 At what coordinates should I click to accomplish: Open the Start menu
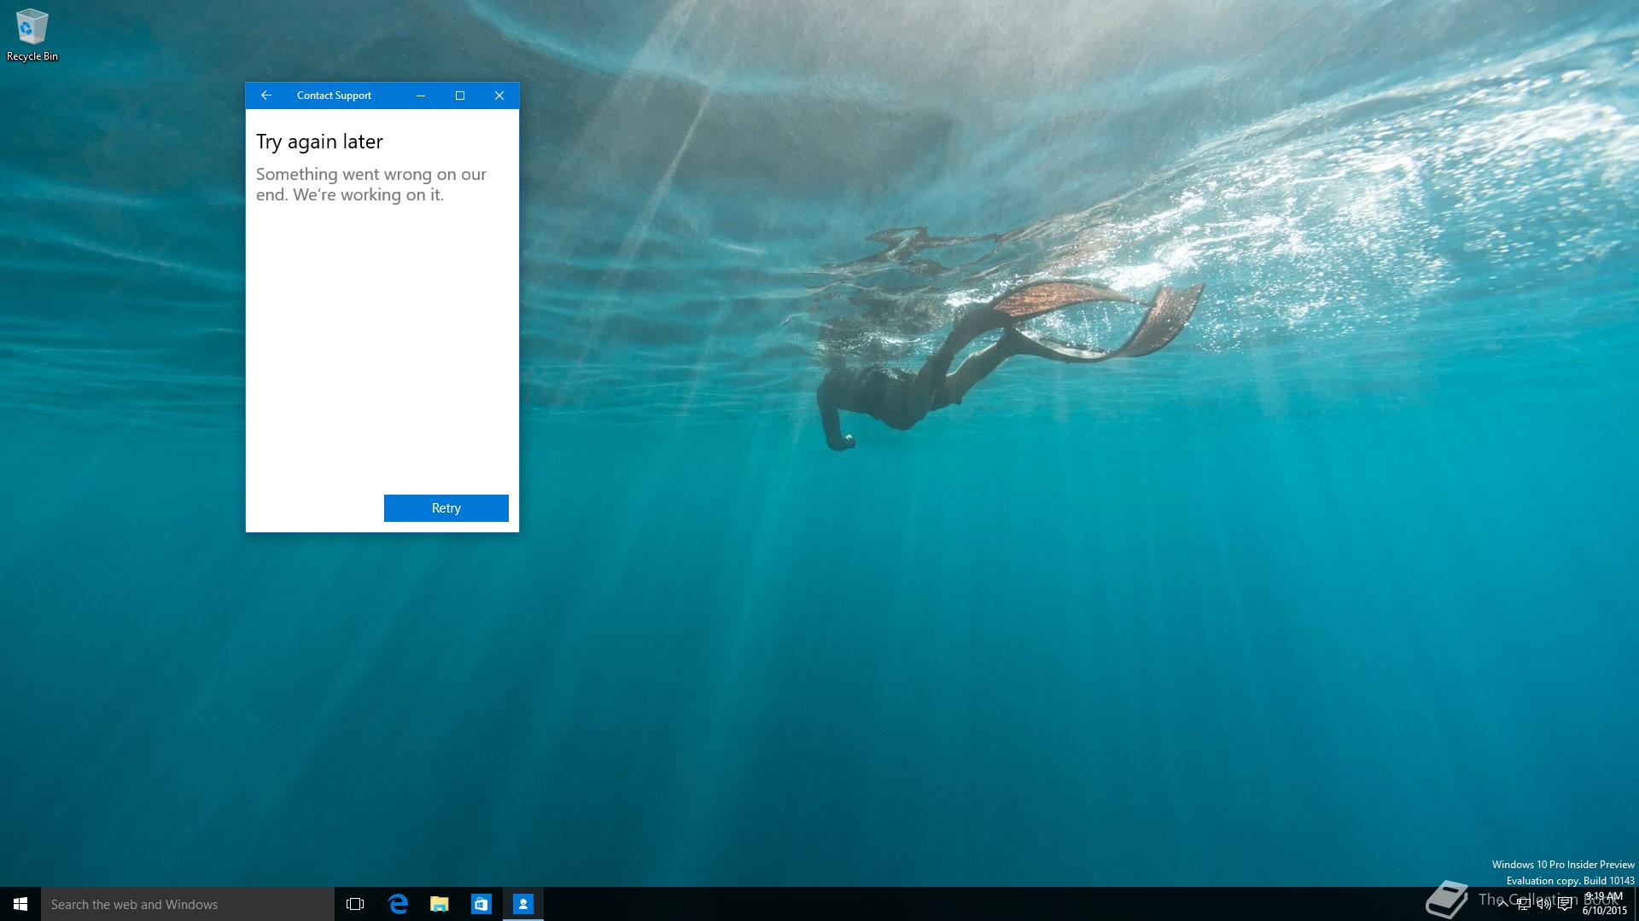(20, 904)
